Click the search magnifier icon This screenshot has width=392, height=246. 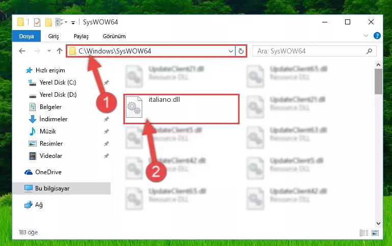coord(369,51)
